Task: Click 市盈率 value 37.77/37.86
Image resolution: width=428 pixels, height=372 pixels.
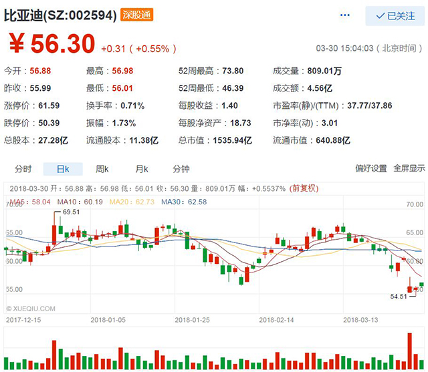Action: (370, 106)
